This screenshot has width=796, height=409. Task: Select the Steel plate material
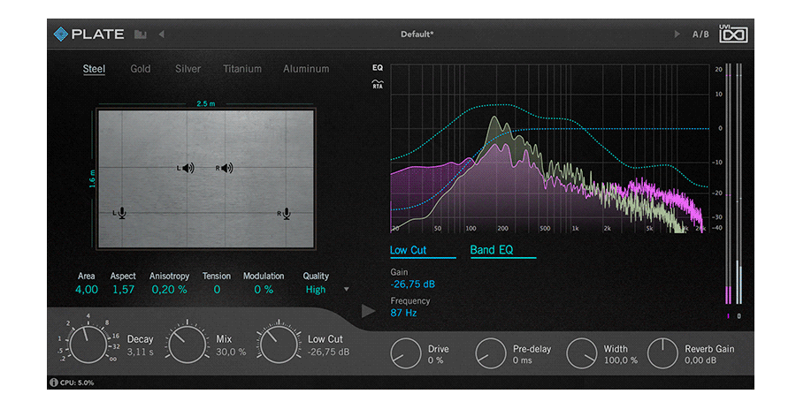[x=94, y=69]
